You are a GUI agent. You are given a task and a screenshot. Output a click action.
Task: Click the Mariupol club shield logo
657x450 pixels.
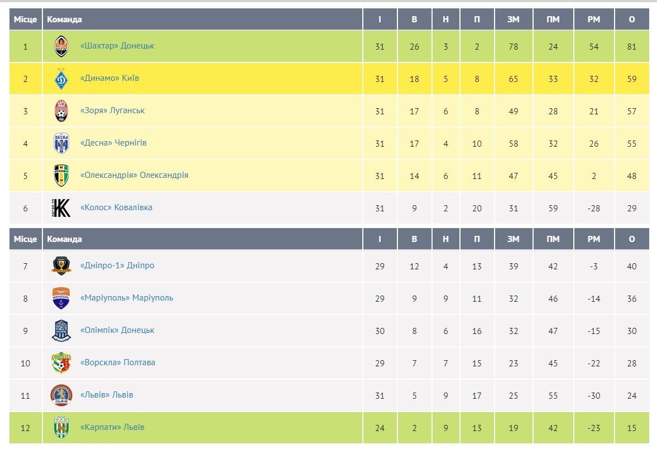pyautogui.click(x=61, y=298)
